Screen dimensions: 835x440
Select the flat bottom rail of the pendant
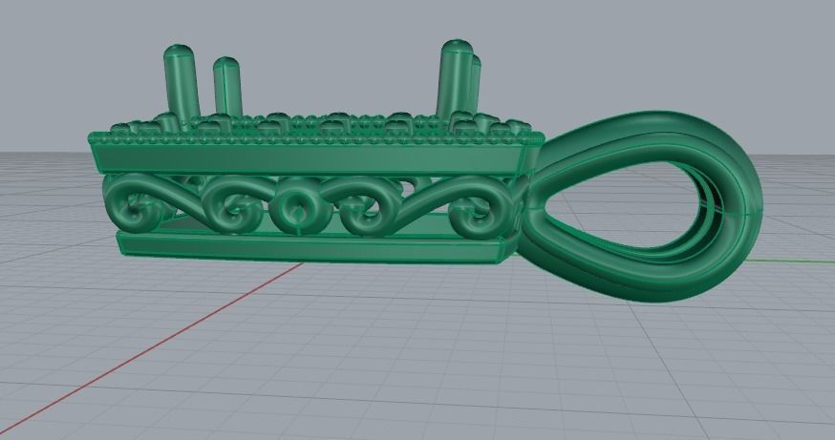click(314, 249)
